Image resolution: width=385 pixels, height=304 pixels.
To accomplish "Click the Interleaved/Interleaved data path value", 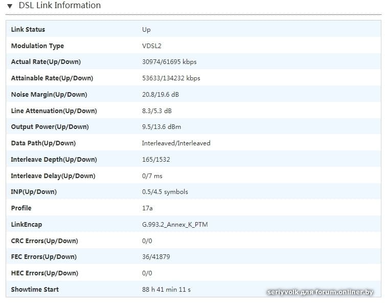I will [x=176, y=143].
